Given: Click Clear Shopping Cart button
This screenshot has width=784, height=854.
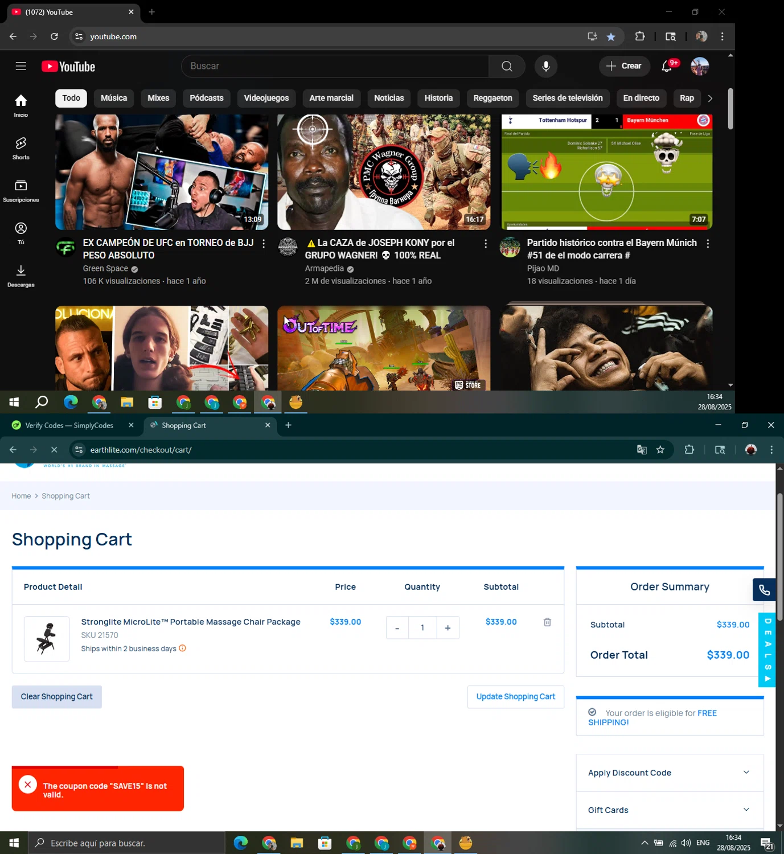Looking at the screenshot, I should point(57,697).
